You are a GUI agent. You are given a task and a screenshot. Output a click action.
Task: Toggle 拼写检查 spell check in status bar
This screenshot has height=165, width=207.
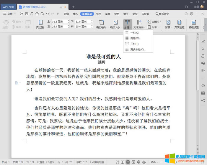97,162
